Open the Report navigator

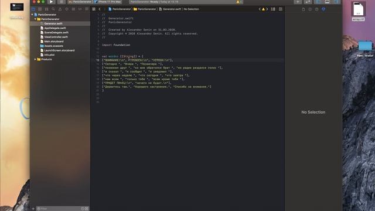87,9
